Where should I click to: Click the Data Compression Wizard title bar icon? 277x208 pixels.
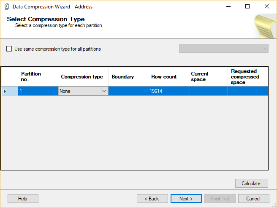tap(6, 7)
